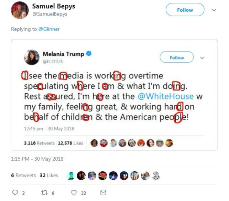Click first liker avatar in quoted tweet

point(94,143)
